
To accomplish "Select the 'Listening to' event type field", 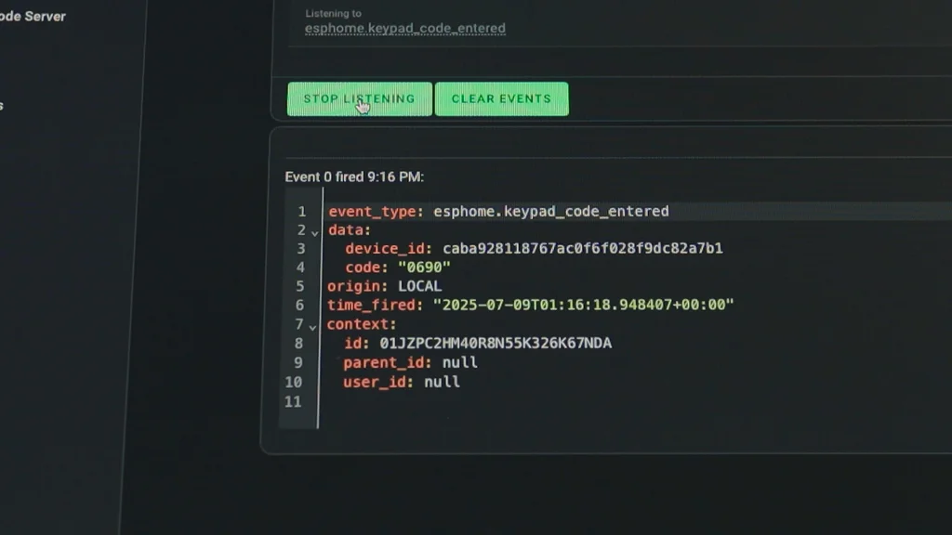I will pyautogui.click(x=405, y=28).
